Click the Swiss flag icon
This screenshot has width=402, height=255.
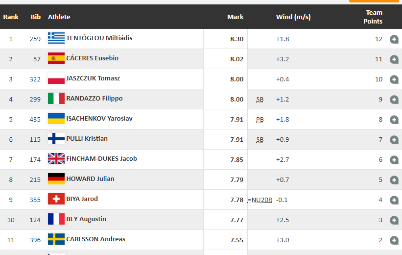coord(56,199)
